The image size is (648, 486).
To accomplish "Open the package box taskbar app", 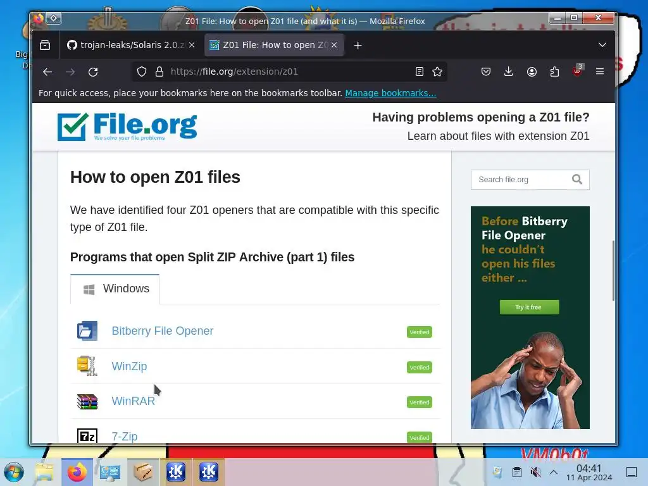I will pyautogui.click(x=143, y=472).
